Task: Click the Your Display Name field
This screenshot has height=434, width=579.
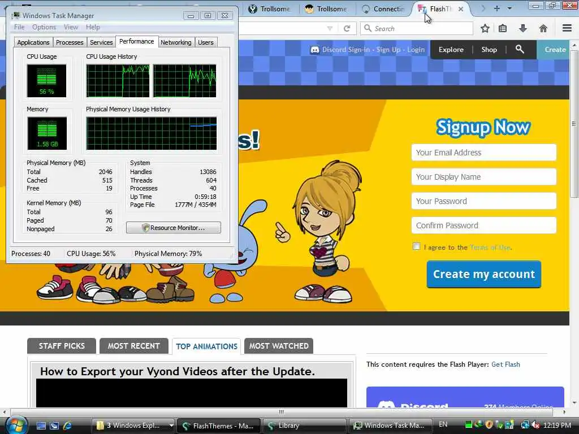Action: coord(484,177)
